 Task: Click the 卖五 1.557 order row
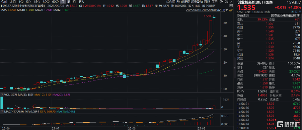pos(269,23)
